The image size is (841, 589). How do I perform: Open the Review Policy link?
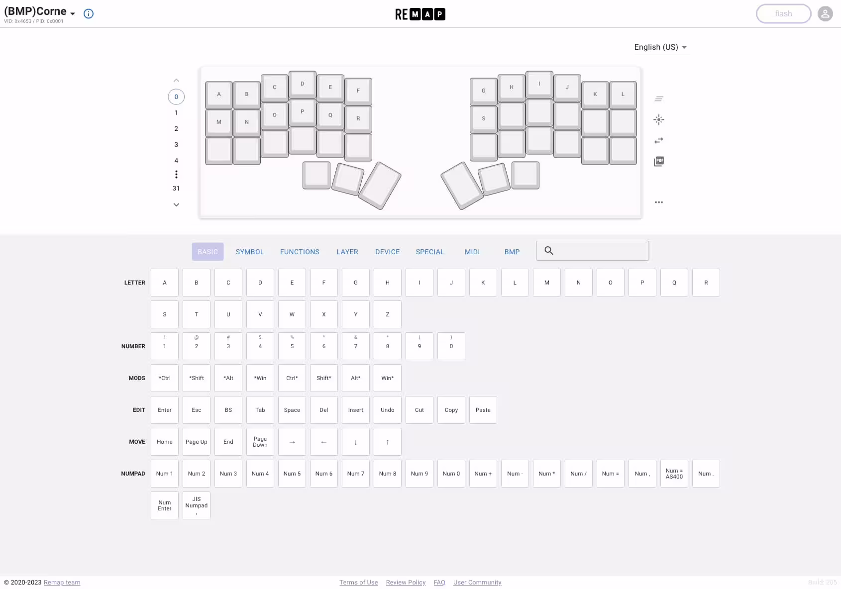click(406, 582)
